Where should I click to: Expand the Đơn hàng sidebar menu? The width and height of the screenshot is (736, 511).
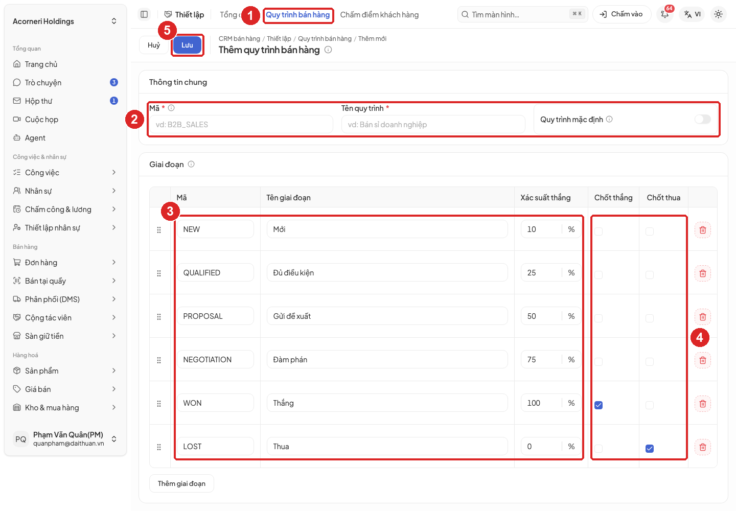point(65,262)
